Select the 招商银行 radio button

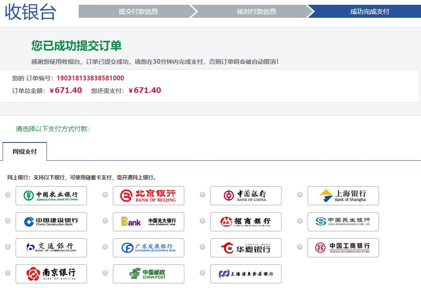[x=202, y=221]
